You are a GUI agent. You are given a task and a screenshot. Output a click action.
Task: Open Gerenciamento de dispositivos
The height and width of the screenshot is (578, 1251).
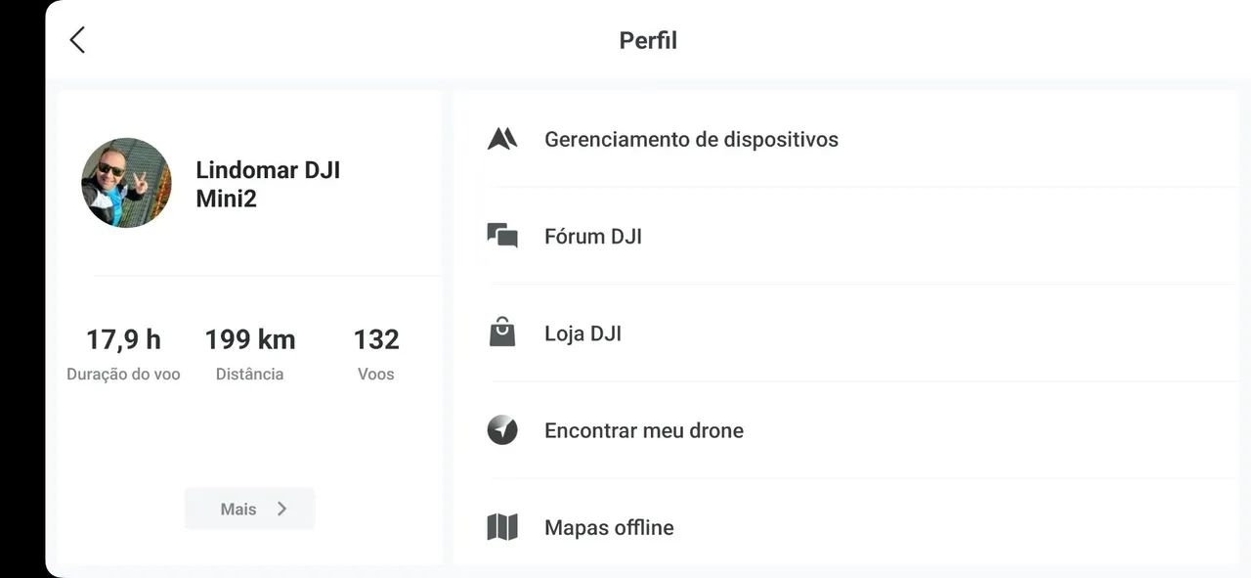click(691, 139)
